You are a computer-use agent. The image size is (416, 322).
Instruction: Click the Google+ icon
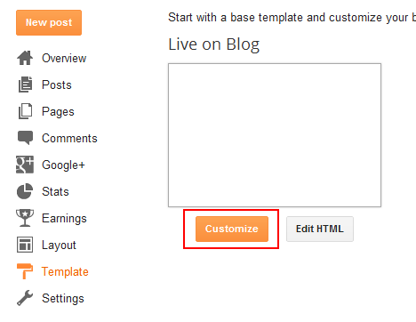(x=25, y=165)
